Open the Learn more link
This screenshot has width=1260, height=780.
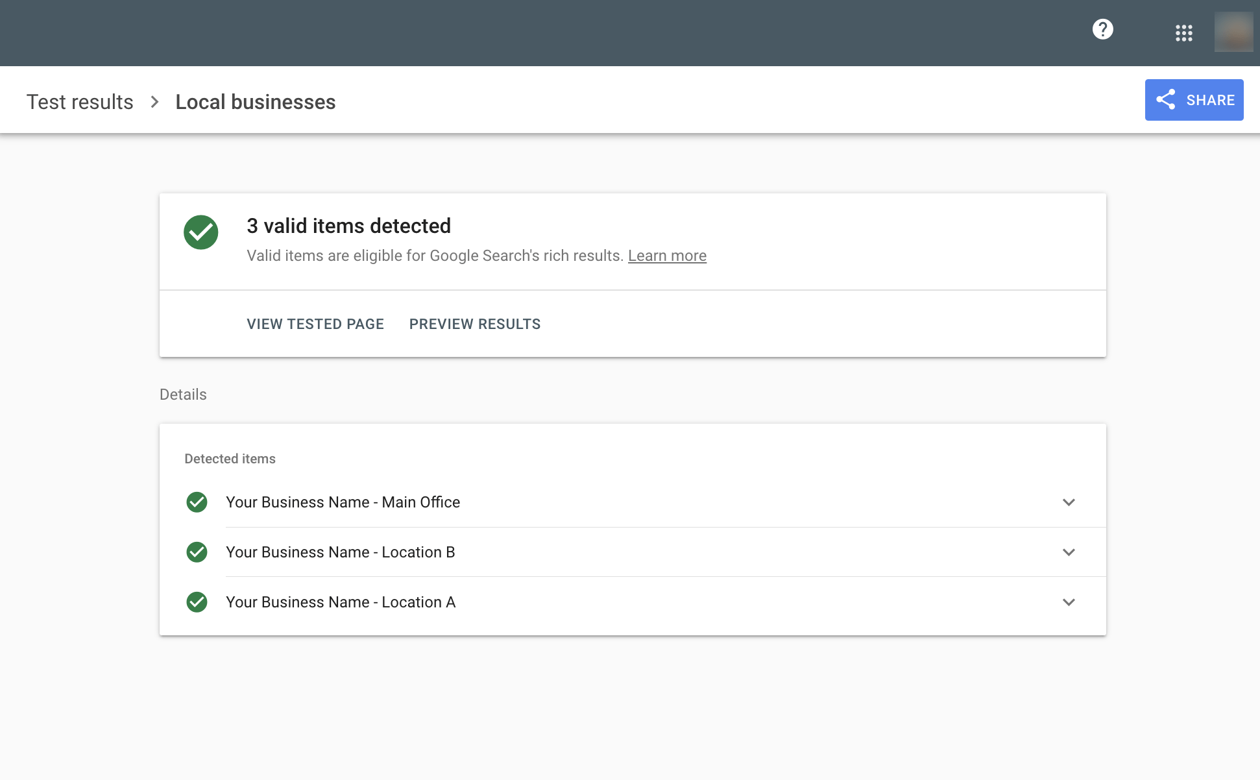pos(667,256)
